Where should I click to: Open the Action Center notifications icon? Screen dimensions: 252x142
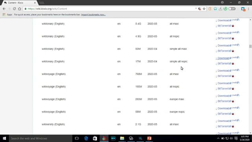pyautogui.click(x=236, y=138)
